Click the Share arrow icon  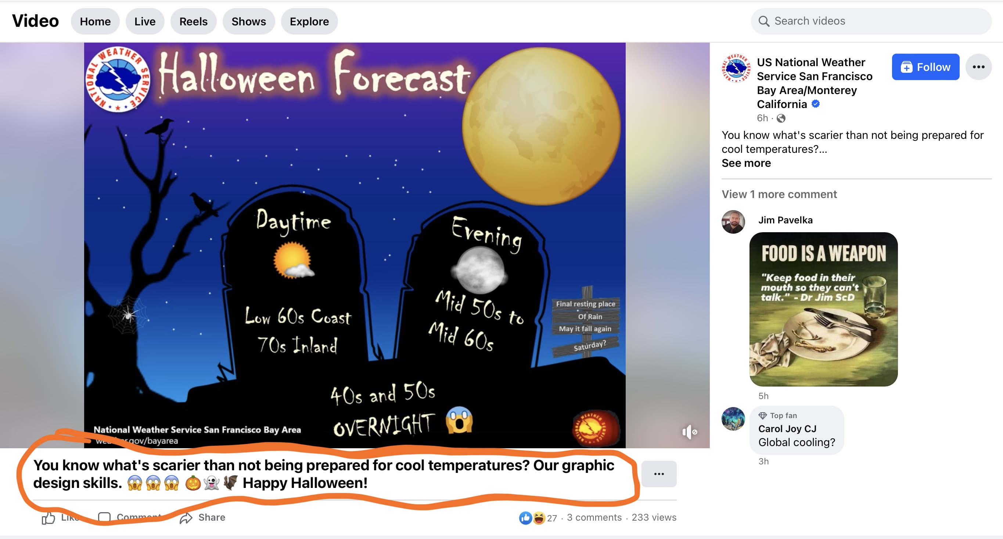click(x=186, y=518)
